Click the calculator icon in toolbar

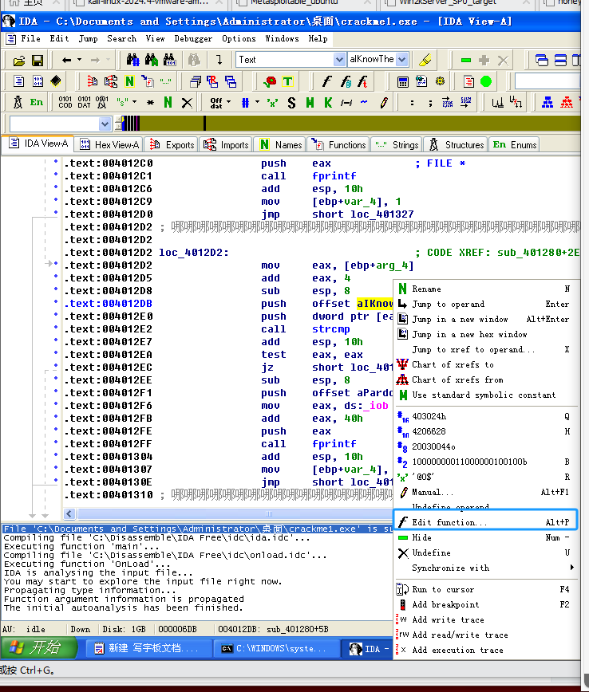tap(402, 81)
